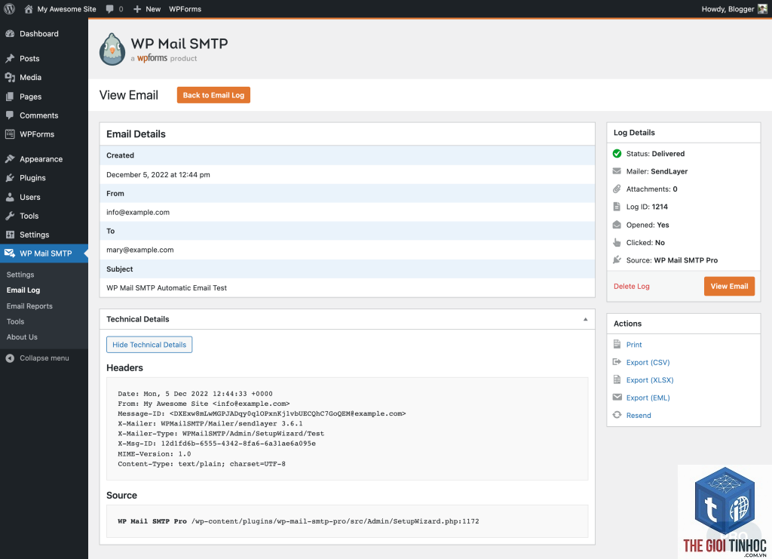
Task: Click the WP Mail SMTP Automatic Email Test subject
Action: (x=167, y=287)
